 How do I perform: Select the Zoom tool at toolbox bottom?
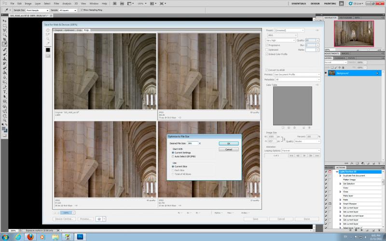point(5,120)
